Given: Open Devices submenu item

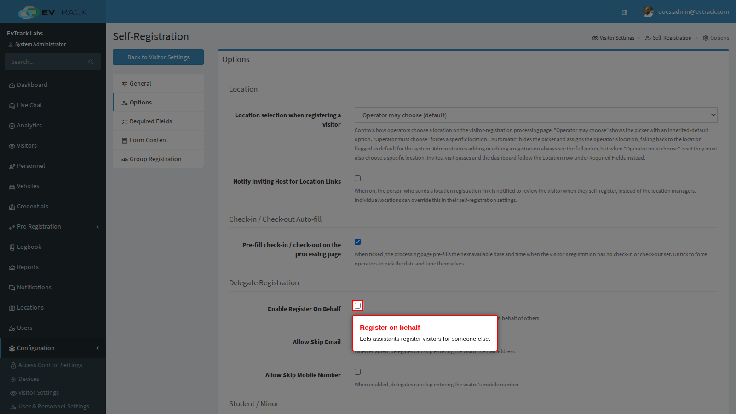Looking at the screenshot, I should click(x=53, y=379).
